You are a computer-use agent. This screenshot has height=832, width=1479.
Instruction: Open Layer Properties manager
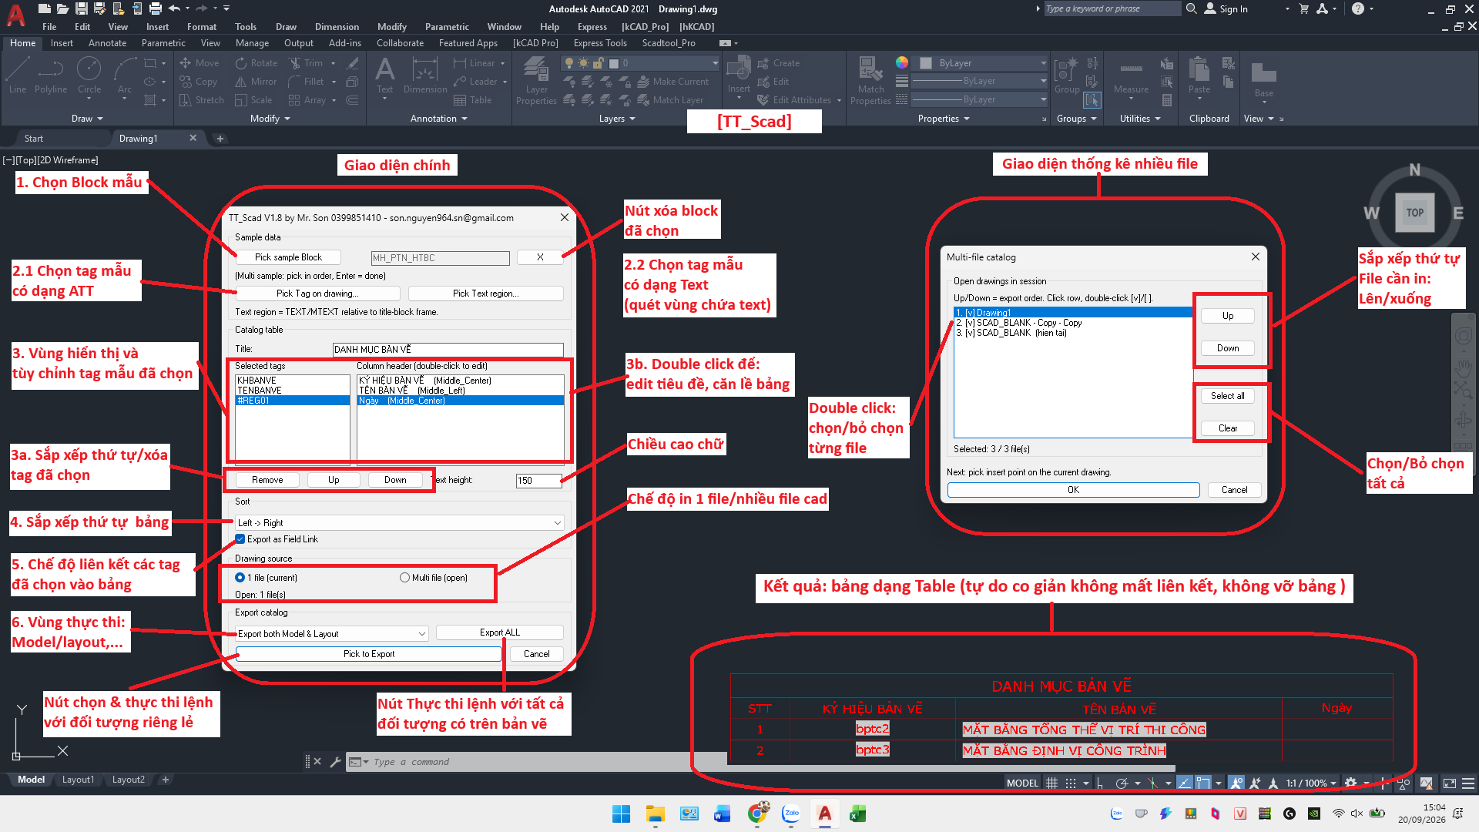tap(536, 80)
